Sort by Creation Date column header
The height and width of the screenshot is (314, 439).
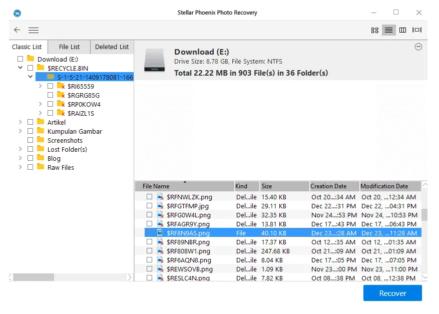[x=334, y=186]
